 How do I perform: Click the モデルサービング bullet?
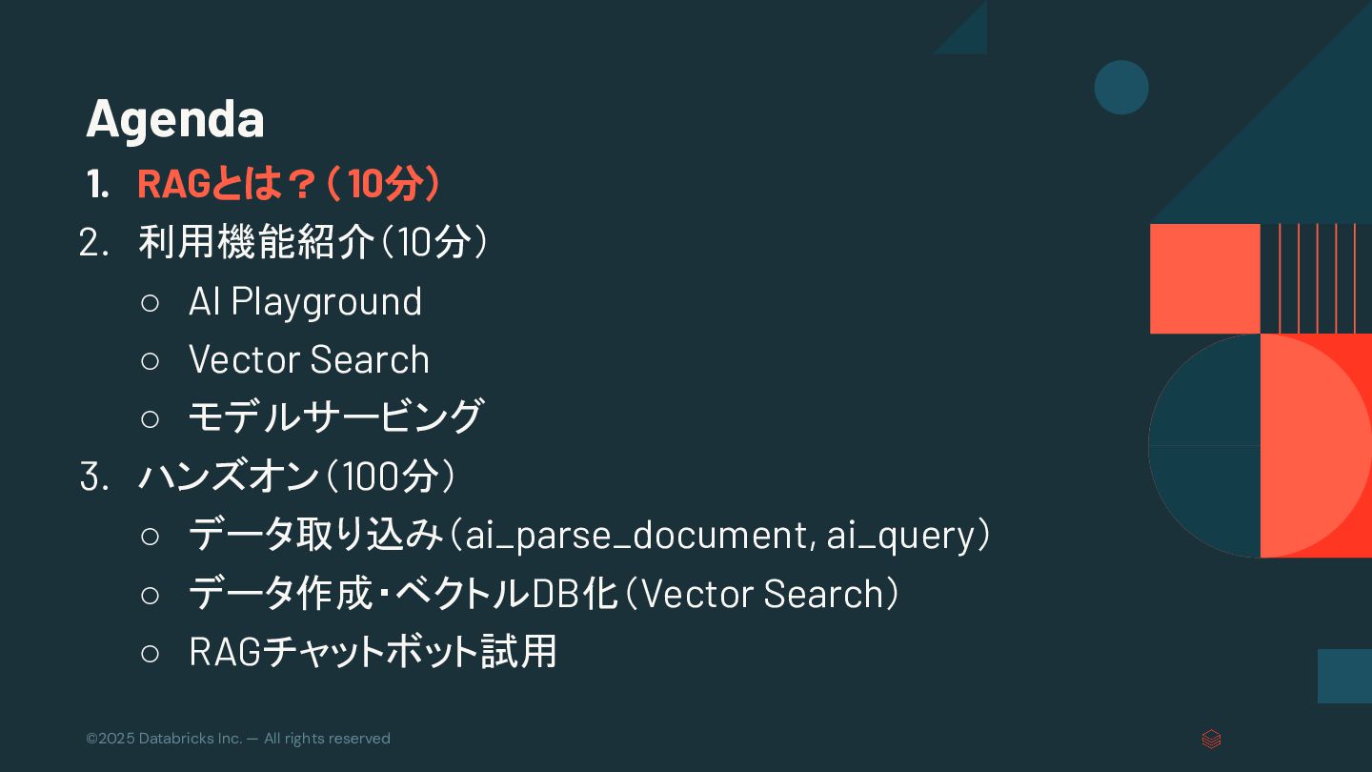[x=336, y=416]
